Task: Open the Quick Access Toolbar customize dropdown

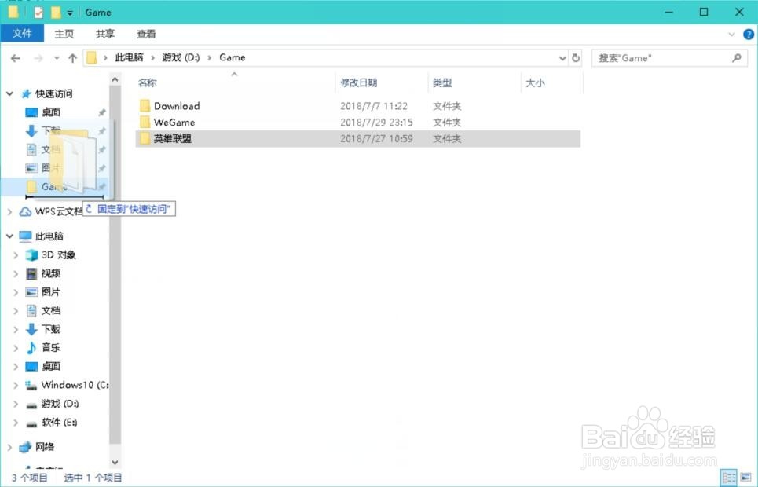Action: [70, 12]
